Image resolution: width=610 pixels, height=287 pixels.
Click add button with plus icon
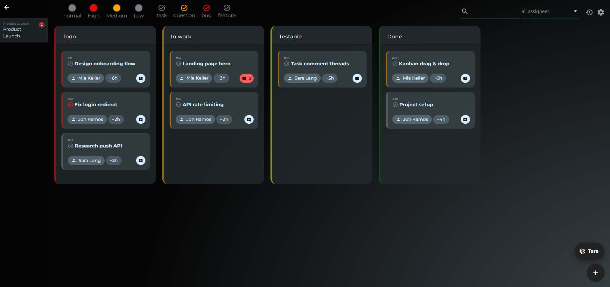coord(596,273)
